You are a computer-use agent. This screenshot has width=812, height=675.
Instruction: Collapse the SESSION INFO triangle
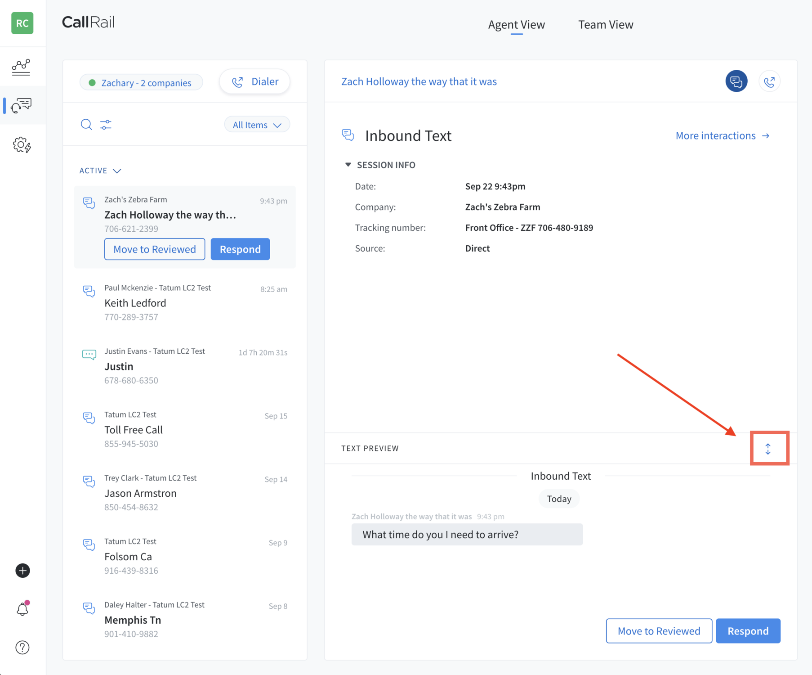[348, 165]
